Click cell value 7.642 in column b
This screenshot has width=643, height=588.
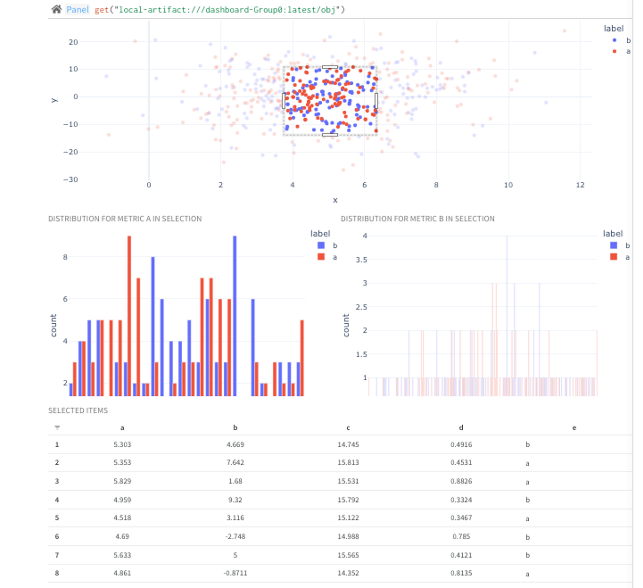[235, 463]
